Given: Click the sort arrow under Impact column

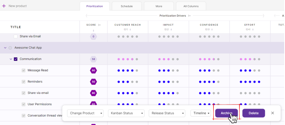Looking at the screenshot, I should pyautogui.click(x=171, y=29).
